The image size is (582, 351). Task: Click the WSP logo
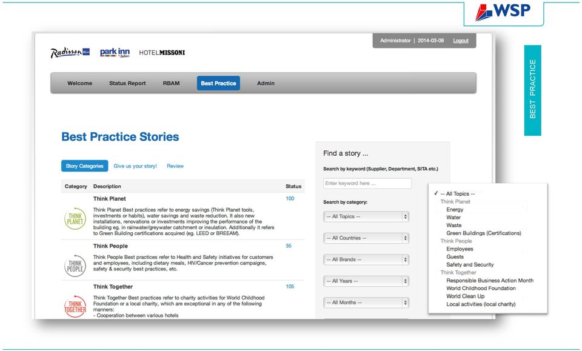[503, 11]
